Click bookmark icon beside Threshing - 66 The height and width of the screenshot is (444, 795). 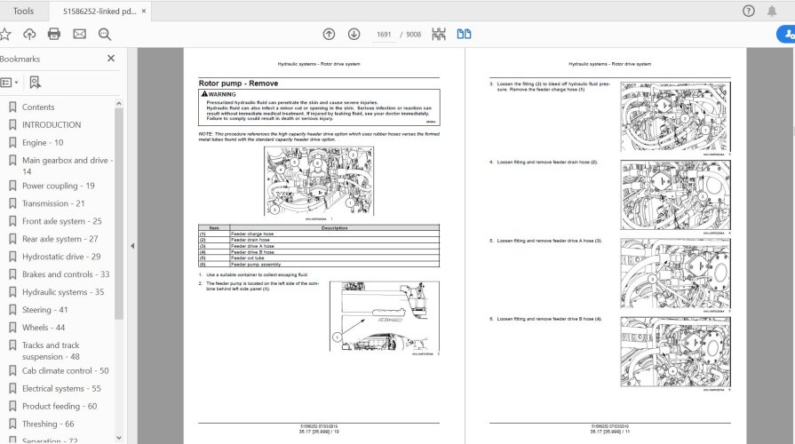pos(12,424)
